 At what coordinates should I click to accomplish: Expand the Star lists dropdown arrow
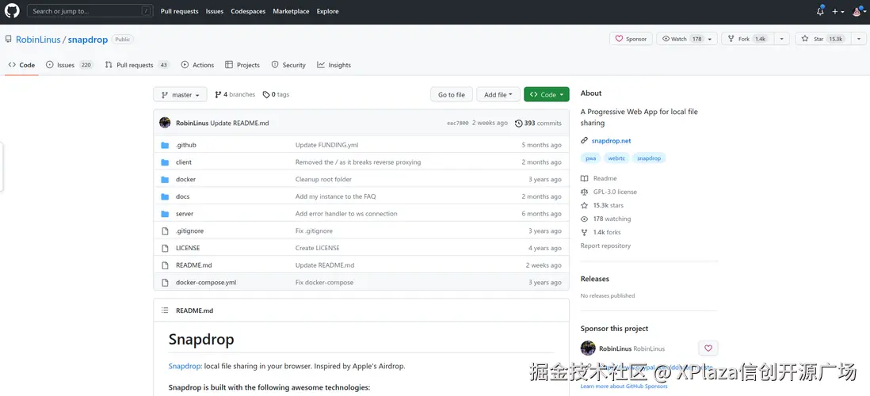click(x=858, y=39)
